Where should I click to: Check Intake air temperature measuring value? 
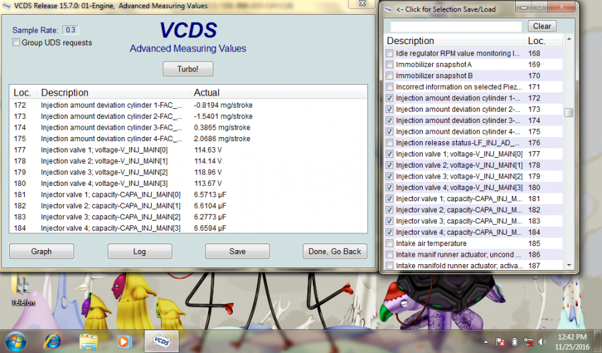pyautogui.click(x=390, y=243)
